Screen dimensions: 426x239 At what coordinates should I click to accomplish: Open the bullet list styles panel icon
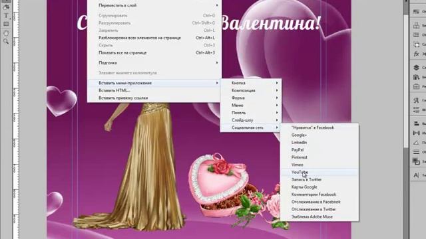click(x=416, y=110)
